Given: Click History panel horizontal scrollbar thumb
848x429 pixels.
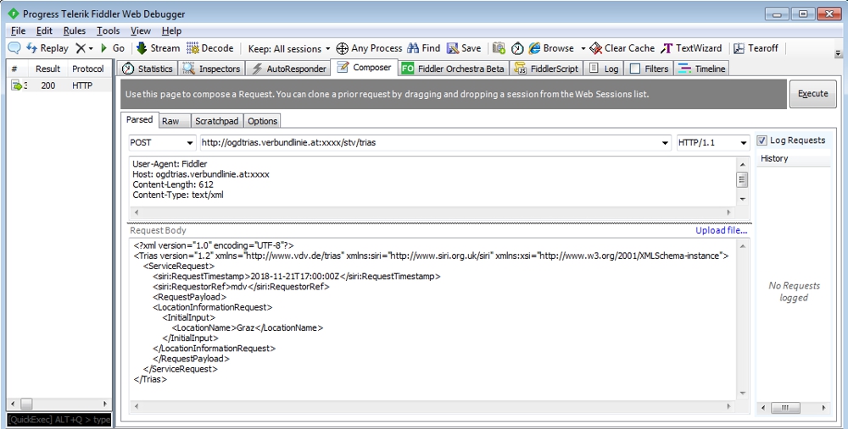Looking at the screenshot, I should (786, 408).
